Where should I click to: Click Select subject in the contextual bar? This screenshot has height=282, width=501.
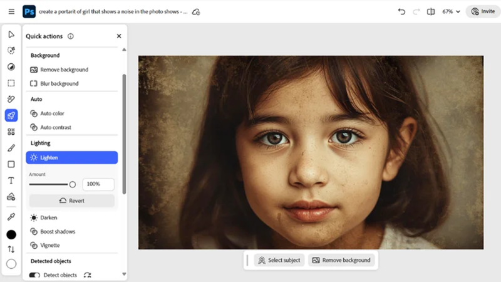click(279, 260)
